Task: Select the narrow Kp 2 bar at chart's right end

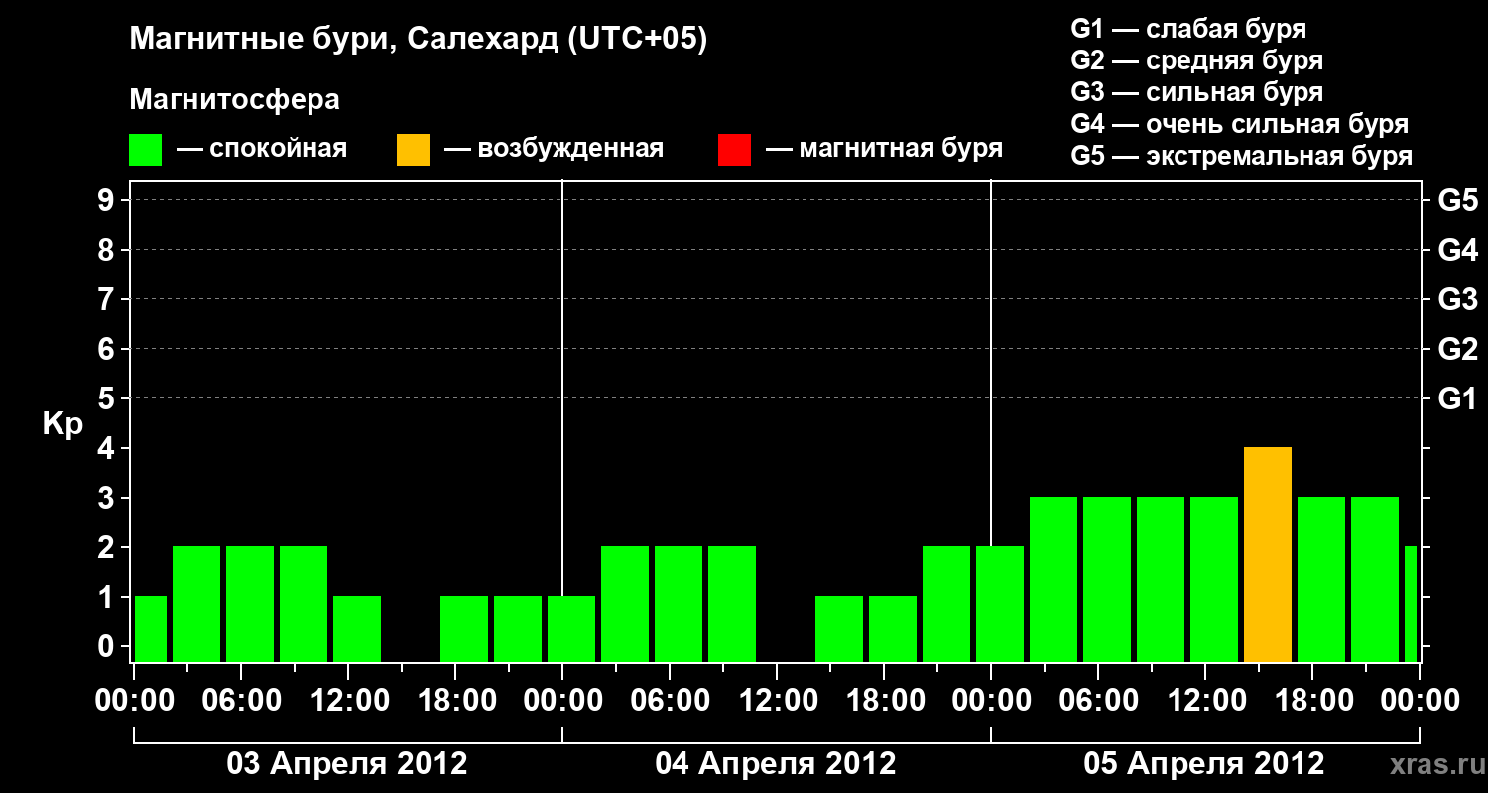Action: [1411, 604]
